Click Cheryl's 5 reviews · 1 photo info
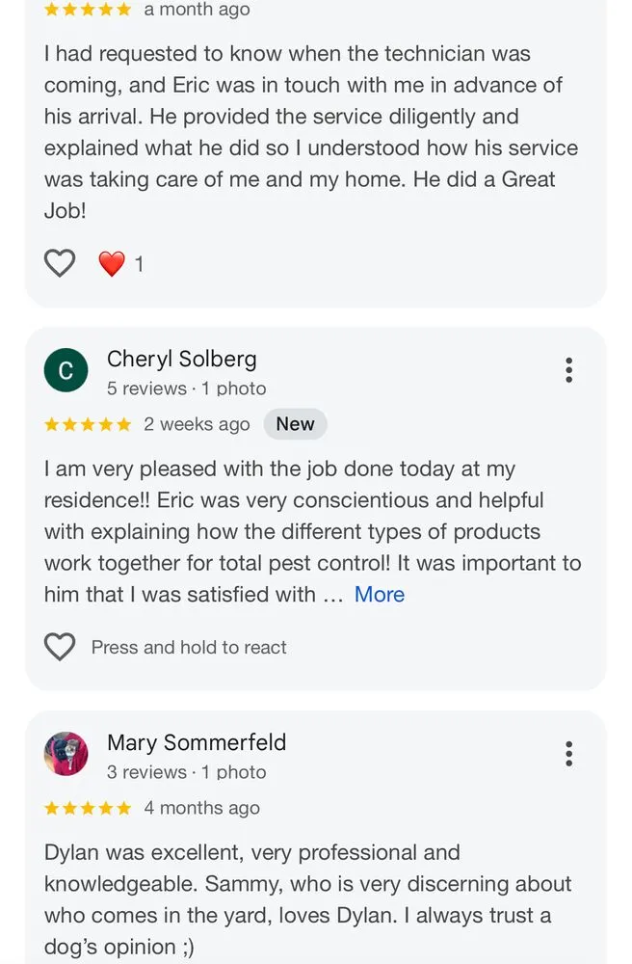632x964 pixels. click(x=186, y=388)
